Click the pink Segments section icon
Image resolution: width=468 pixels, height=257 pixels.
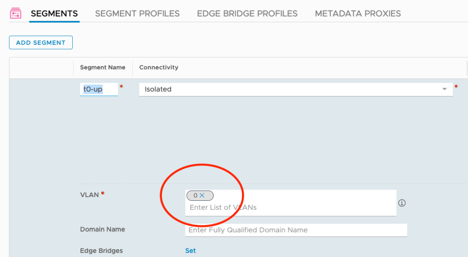(x=15, y=14)
